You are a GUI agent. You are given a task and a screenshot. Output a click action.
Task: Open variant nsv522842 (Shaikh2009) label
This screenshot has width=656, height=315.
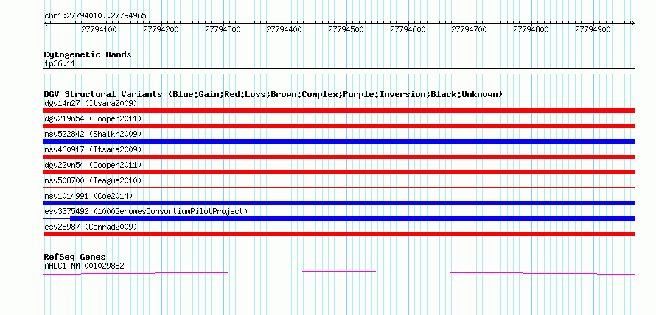(93, 134)
